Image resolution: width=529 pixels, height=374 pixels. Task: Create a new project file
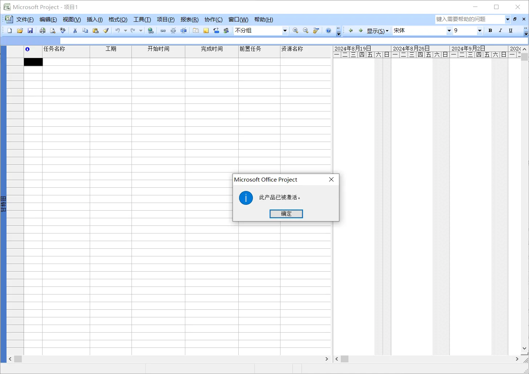pos(10,31)
